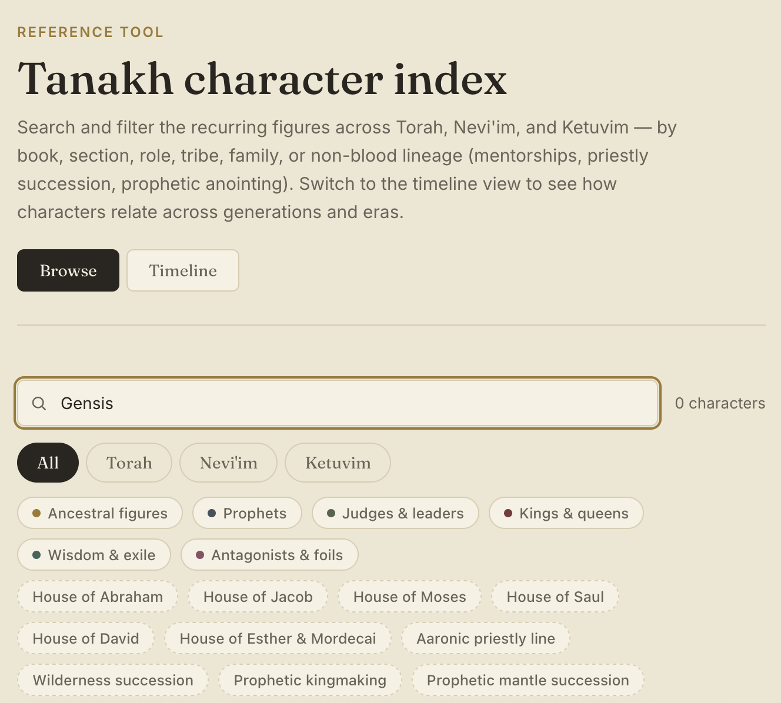Select House of Esther & Mordecai
This screenshot has height=703, width=781.
click(x=278, y=638)
